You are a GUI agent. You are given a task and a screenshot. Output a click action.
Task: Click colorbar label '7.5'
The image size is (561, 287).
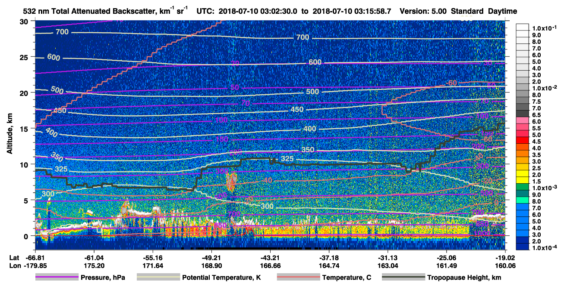[536, 102]
